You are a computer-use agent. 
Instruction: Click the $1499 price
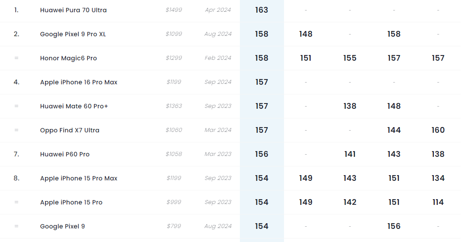click(174, 10)
